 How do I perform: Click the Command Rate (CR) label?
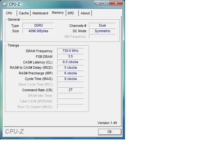(x=37, y=90)
